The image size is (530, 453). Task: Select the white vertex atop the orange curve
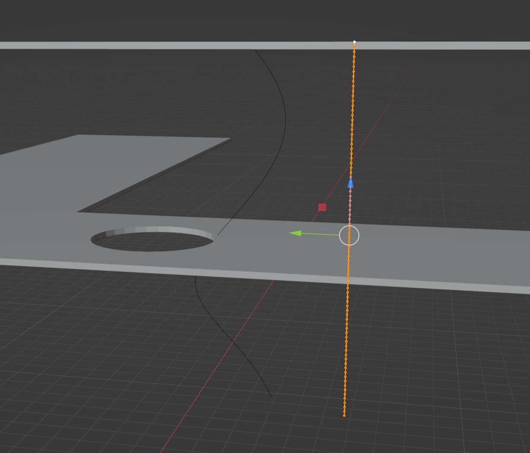tap(355, 42)
